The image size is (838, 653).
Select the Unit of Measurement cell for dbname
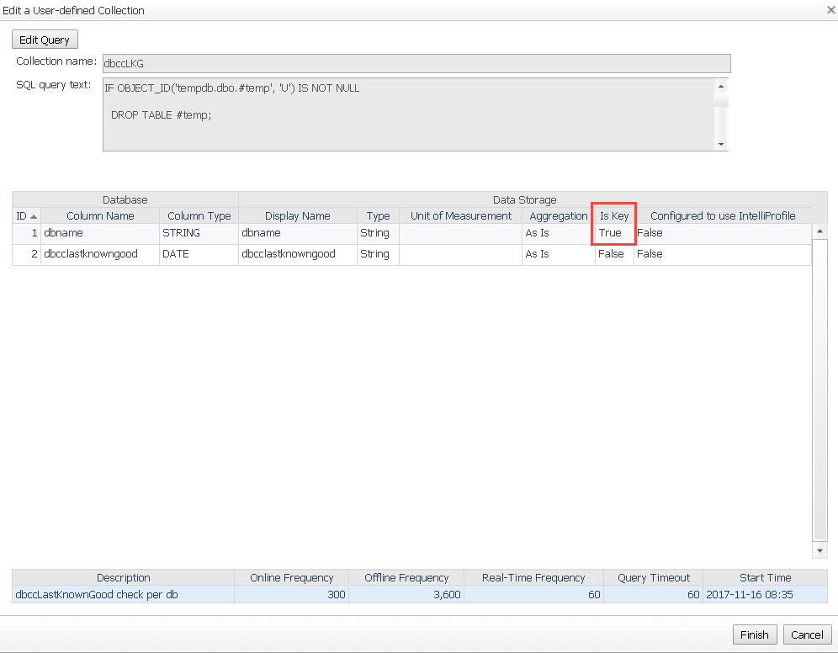coord(460,233)
